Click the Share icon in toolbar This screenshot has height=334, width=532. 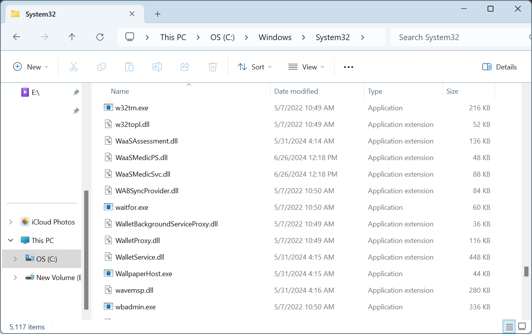[185, 67]
